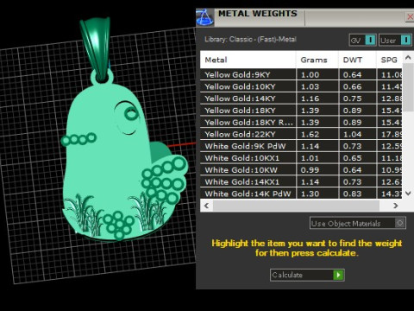Sort by the Grams column header
The width and height of the screenshot is (414, 311).
[x=317, y=60]
